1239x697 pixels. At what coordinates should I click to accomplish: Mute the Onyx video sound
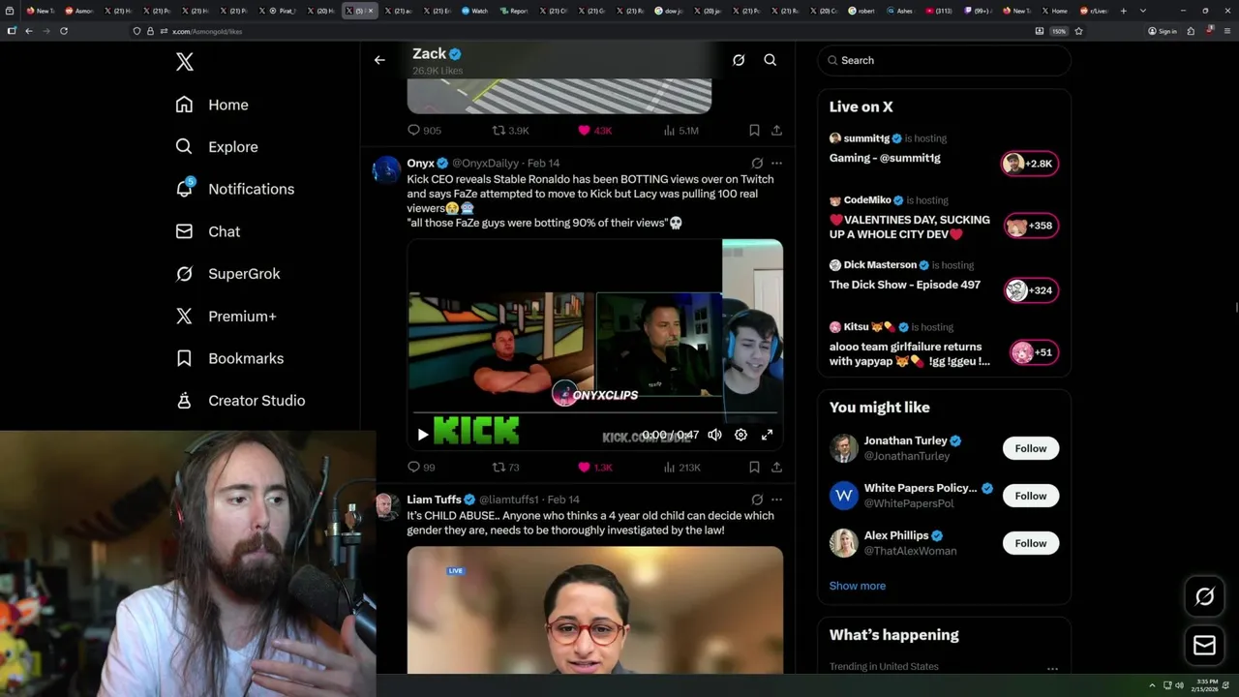714,435
